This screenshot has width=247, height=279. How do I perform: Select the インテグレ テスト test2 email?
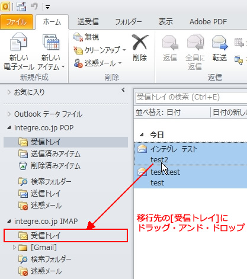point(190,154)
